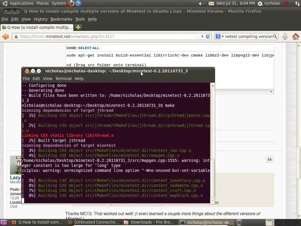Click the show desktop icon in the bottom panel
This screenshot has width=301, height=226.
[3, 222]
